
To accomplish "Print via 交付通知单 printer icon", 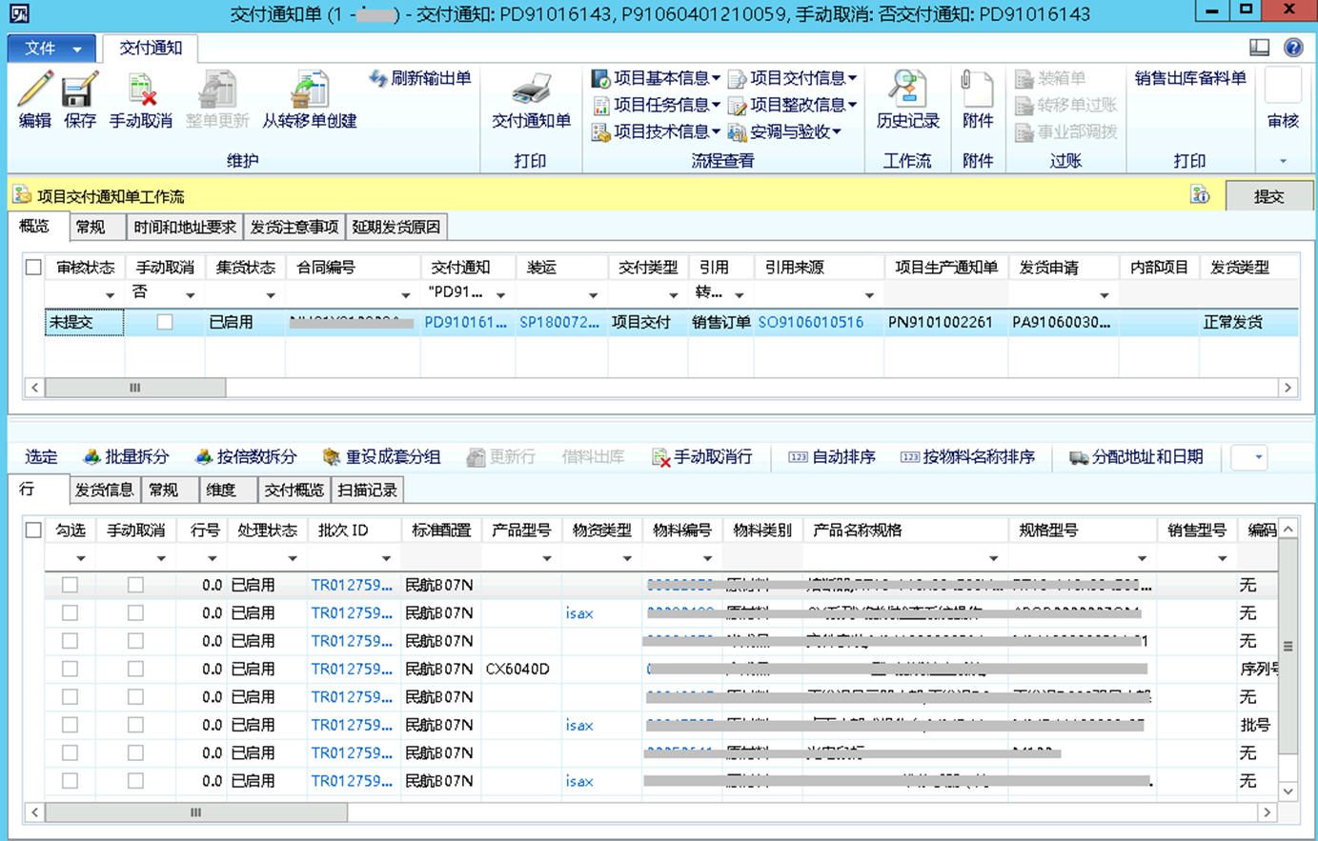I will [x=531, y=90].
